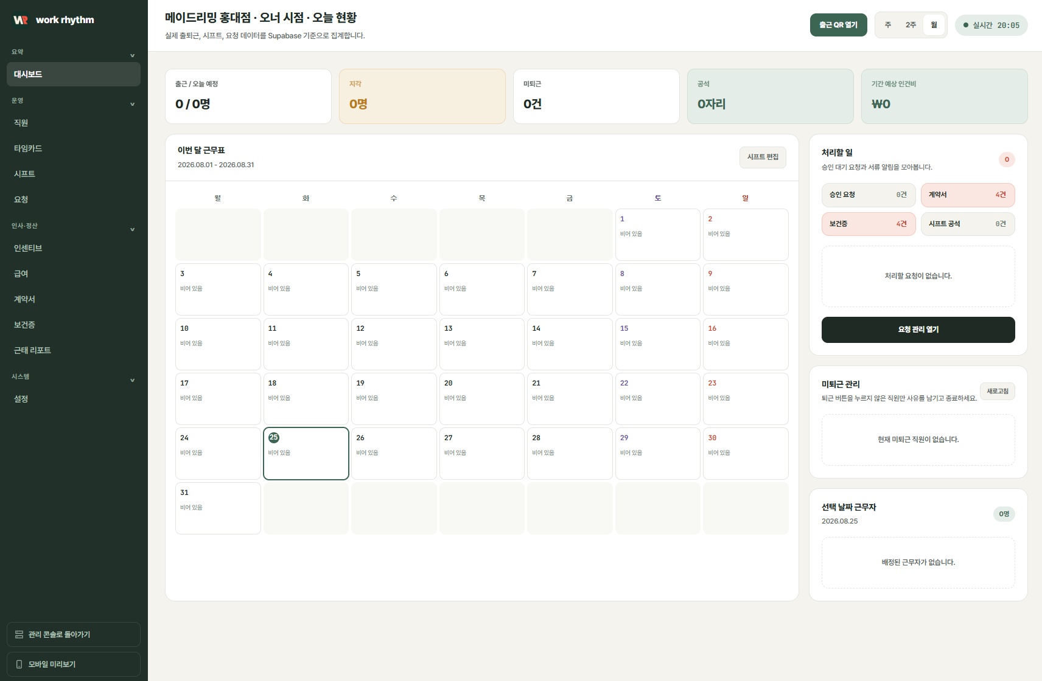Viewport: 1042px width, 681px height.
Task: Click the 모바일 미리보기 button
Action: click(x=74, y=664)
